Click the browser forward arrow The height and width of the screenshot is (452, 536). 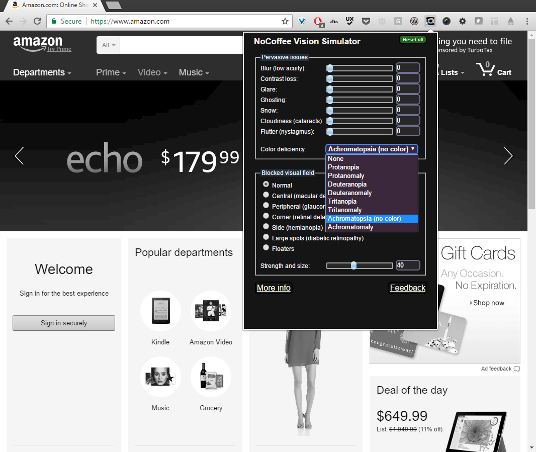click(23, 21)
